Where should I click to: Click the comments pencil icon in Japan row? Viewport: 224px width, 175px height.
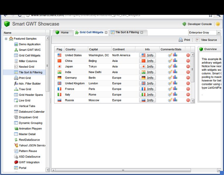(x=170, y=66)
